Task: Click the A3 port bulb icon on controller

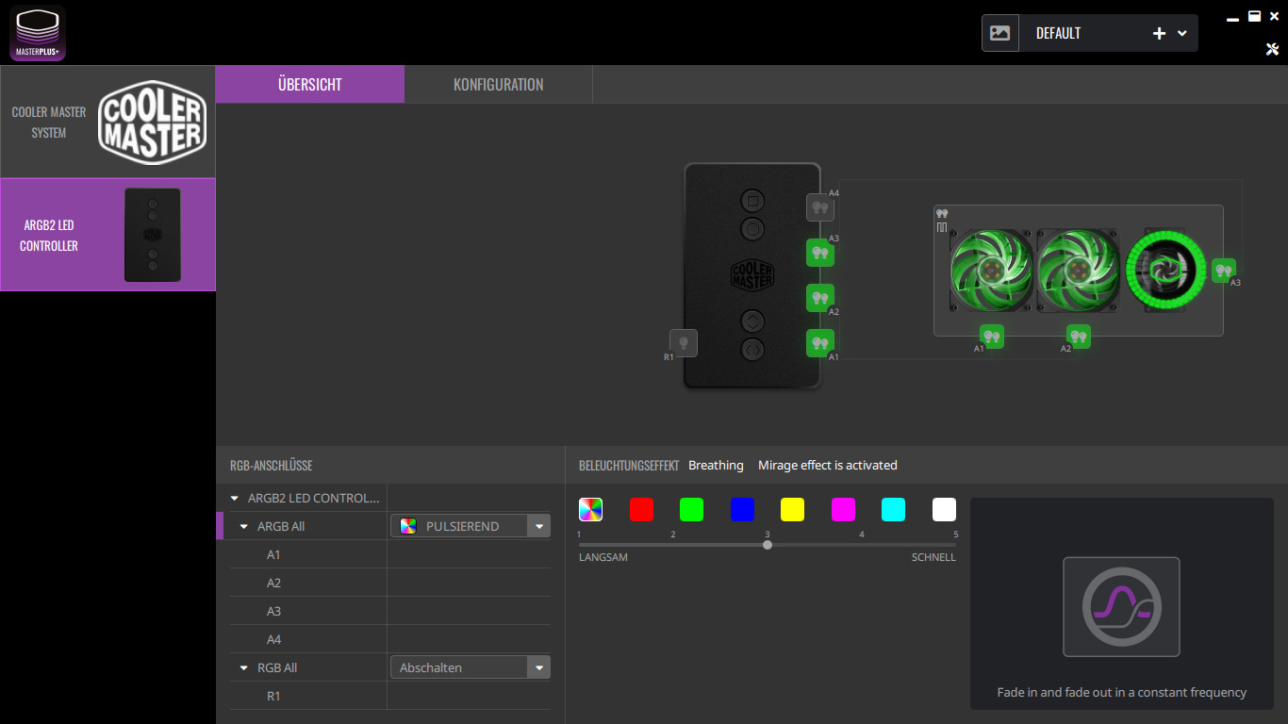Action: tap(819, 253)
